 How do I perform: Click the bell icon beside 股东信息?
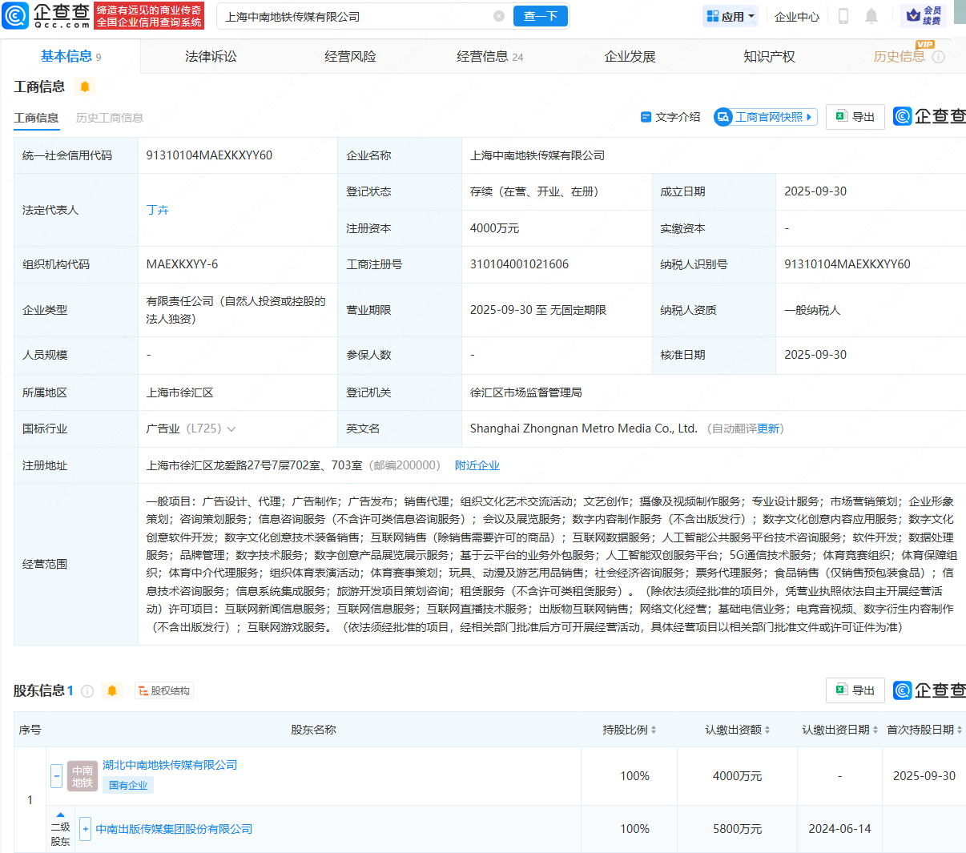[112, 690]
